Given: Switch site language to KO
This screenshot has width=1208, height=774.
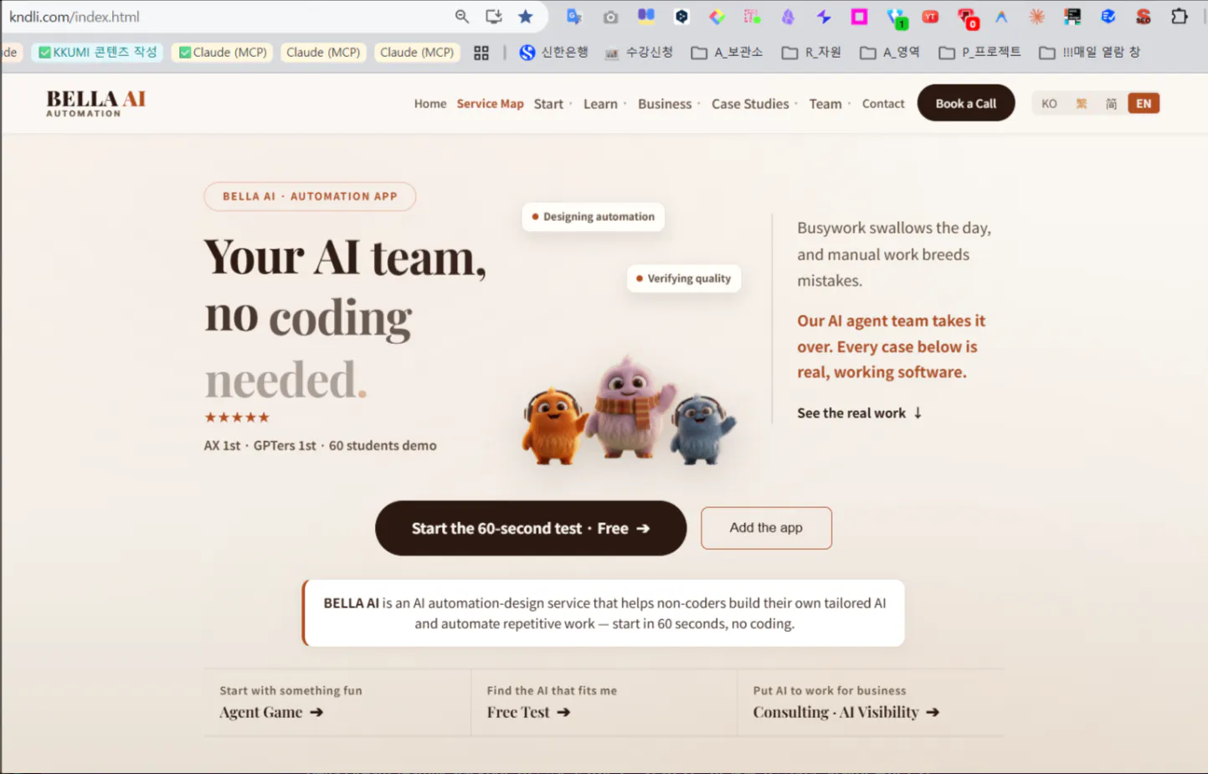Looking at the screenshot, I should click(x=1049, y=104).
